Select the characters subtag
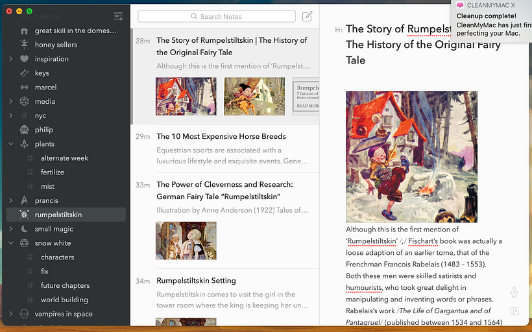The height and width of the screenshot is (332, 532). (x=57, y=257)
